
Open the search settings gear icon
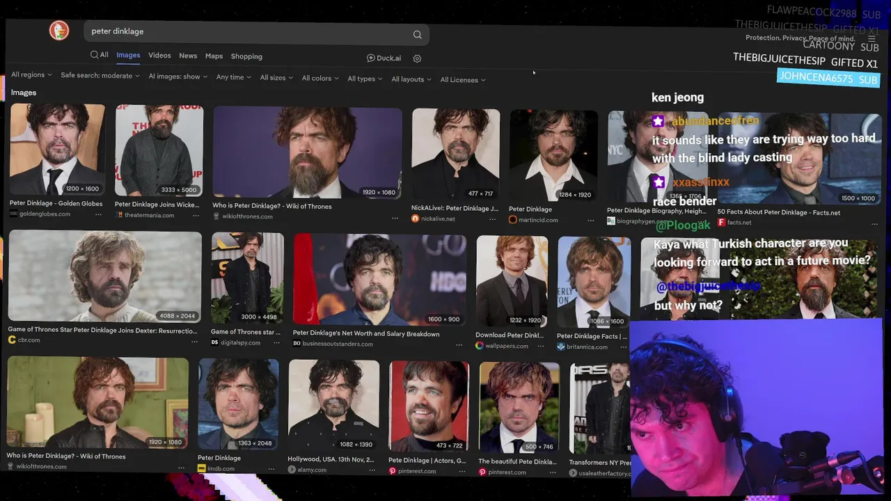pyautogui.click(x=417, y=58)
